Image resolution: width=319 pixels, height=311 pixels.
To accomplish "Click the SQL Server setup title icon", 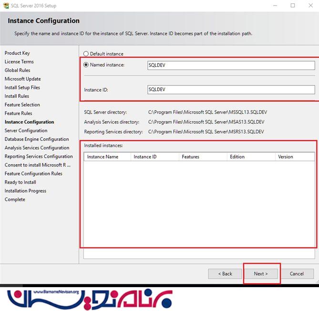I will [5, 6].
